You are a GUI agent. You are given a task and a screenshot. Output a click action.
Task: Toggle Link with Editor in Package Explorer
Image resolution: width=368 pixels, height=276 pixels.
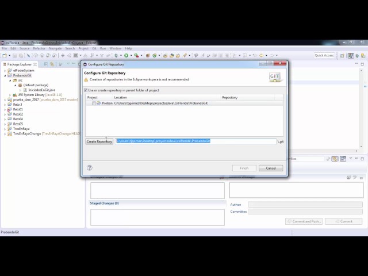[x=52, y=64]
